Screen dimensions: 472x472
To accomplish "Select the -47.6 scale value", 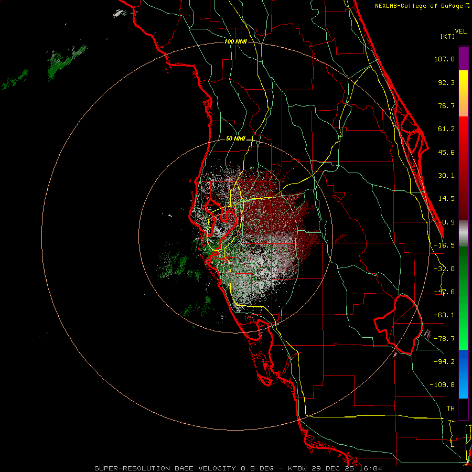I will pyautogui.click(x=444, y=292).
